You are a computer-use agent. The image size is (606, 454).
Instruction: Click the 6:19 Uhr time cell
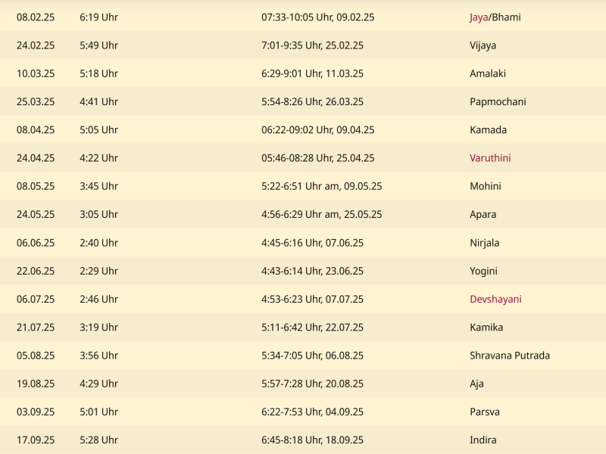click(98, 17)
